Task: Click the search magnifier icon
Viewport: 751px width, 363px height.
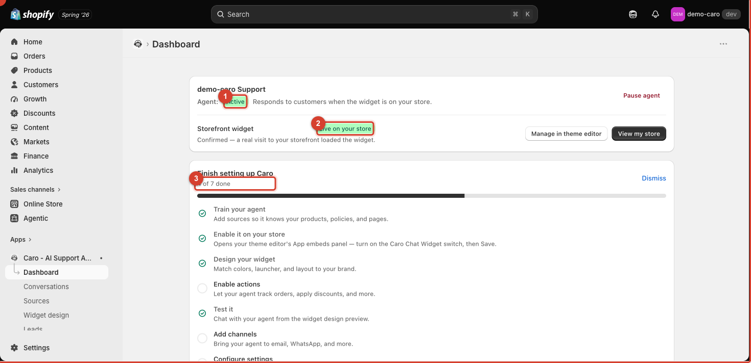Action: [221, 14]
